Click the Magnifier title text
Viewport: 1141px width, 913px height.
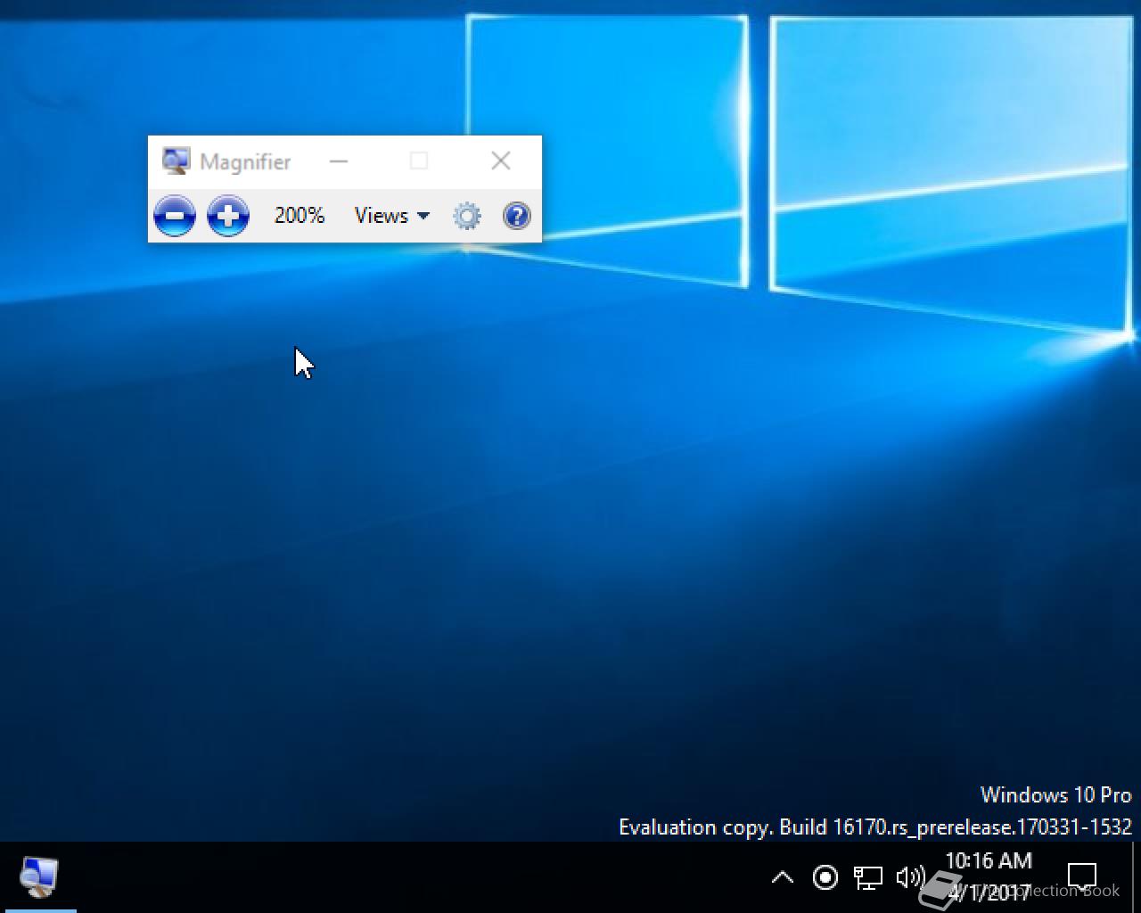click(245, 162)
